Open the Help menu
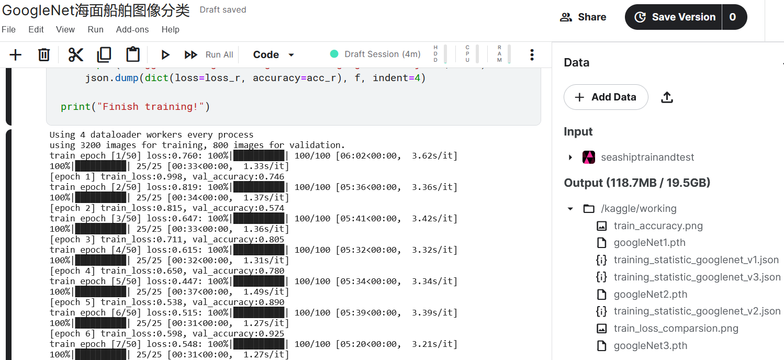The width and height of the screenshot is (784, 360). [171, 29]
